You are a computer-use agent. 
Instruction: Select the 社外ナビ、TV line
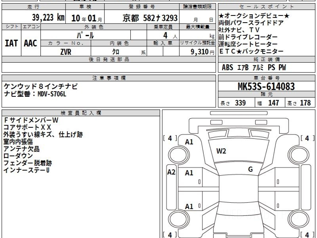coord(239,30)
